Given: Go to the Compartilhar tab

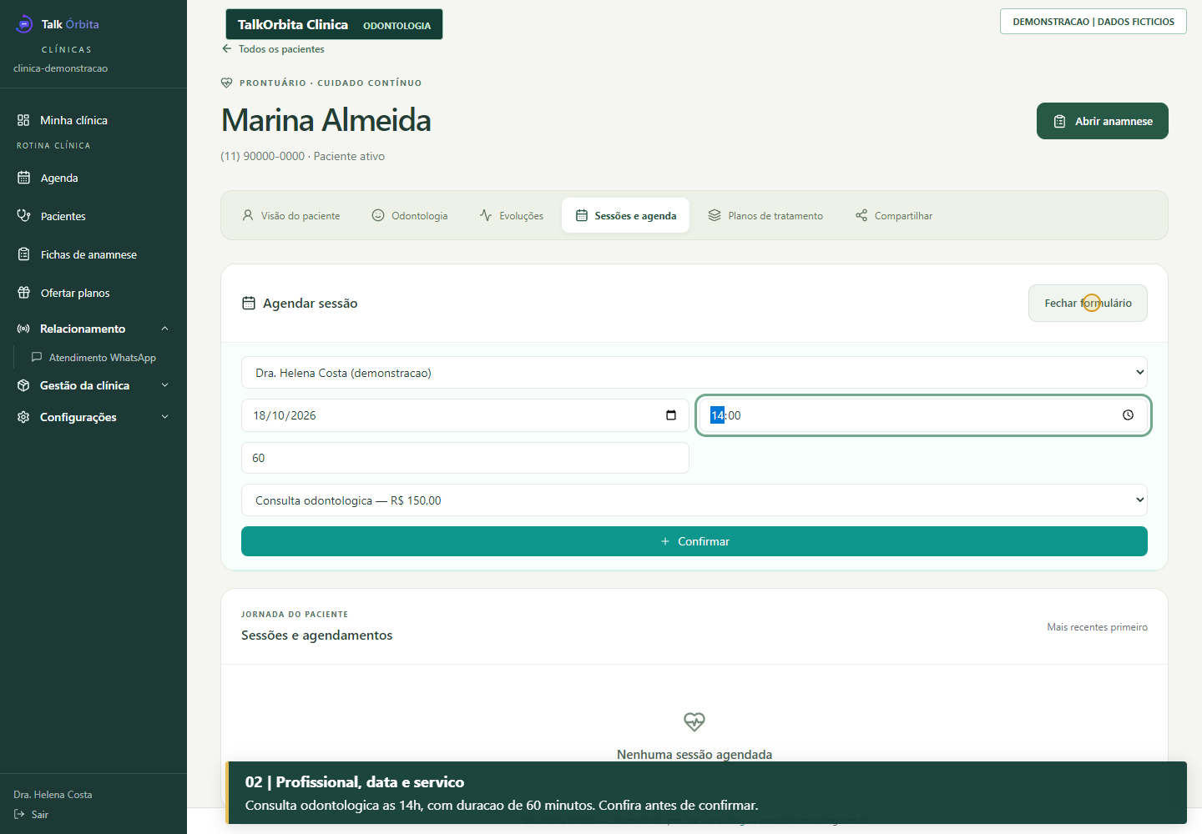Looking at the screenshot, I should click(894, 215).
